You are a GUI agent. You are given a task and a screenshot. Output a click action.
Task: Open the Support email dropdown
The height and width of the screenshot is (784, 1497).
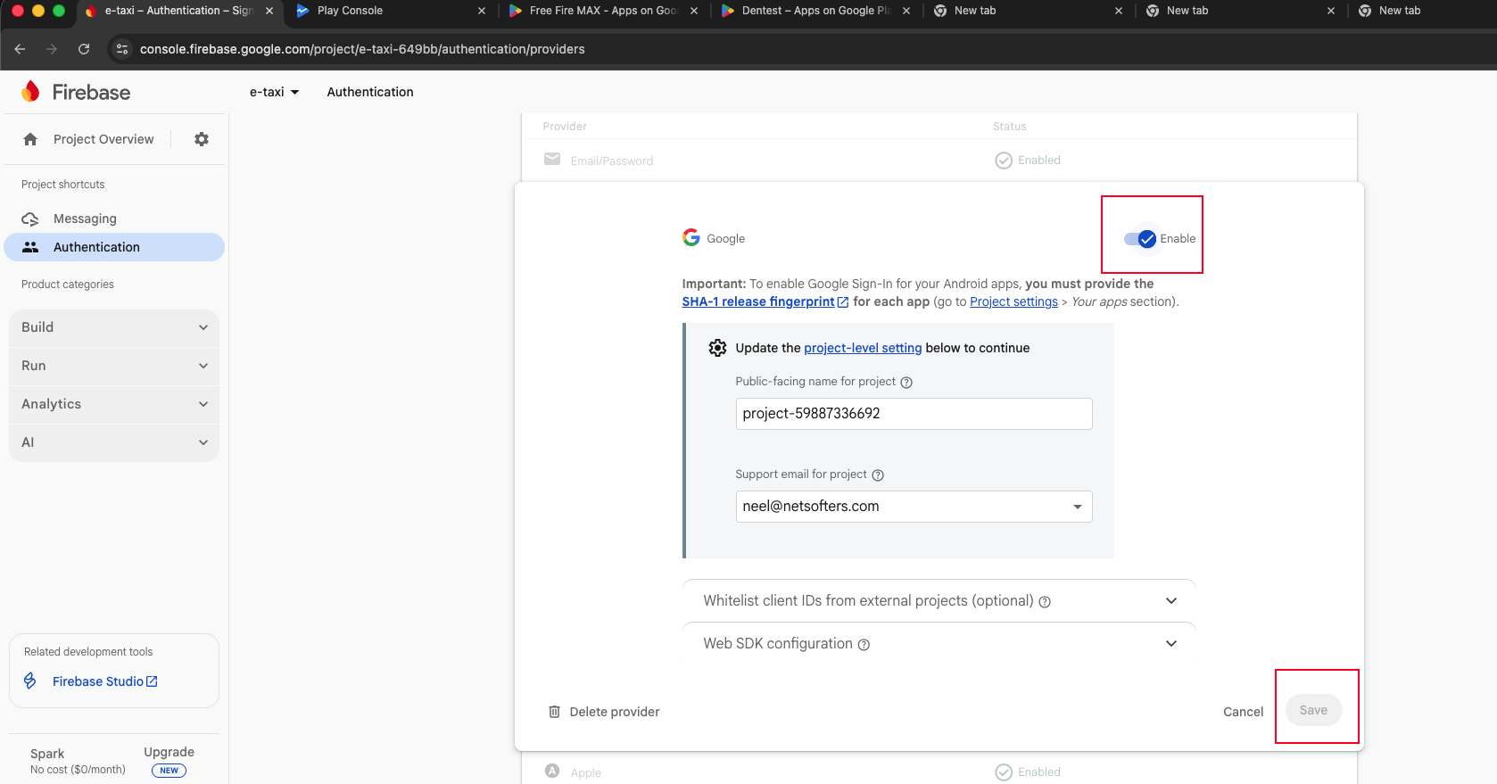pos(914,507)
